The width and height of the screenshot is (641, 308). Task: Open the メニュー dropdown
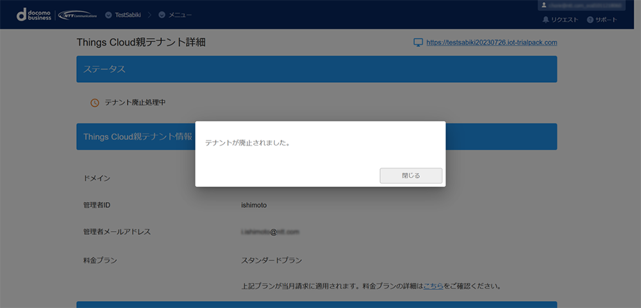(176, 15)
